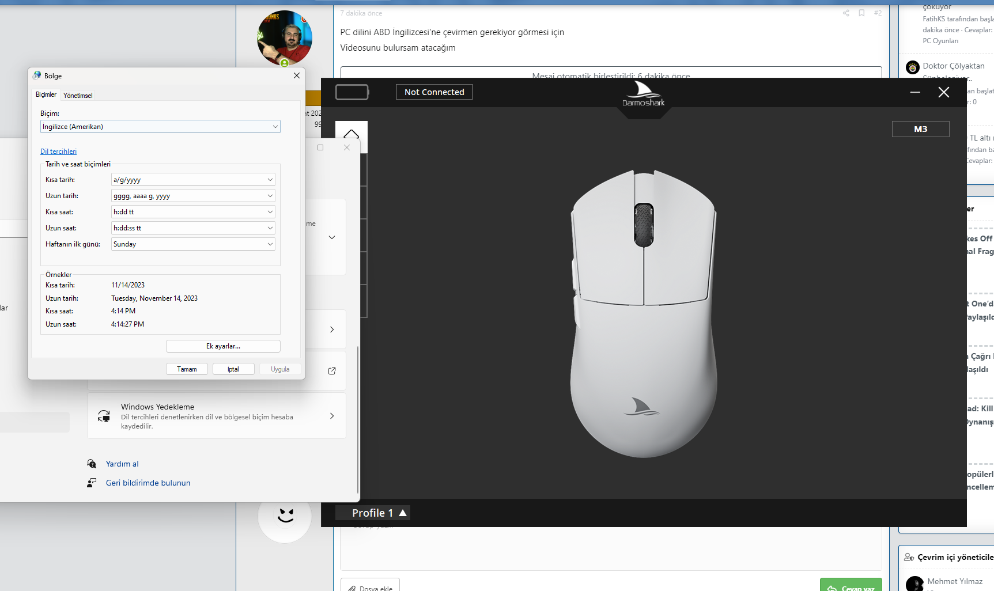Close the Settings window

click(x=347, y=147)
